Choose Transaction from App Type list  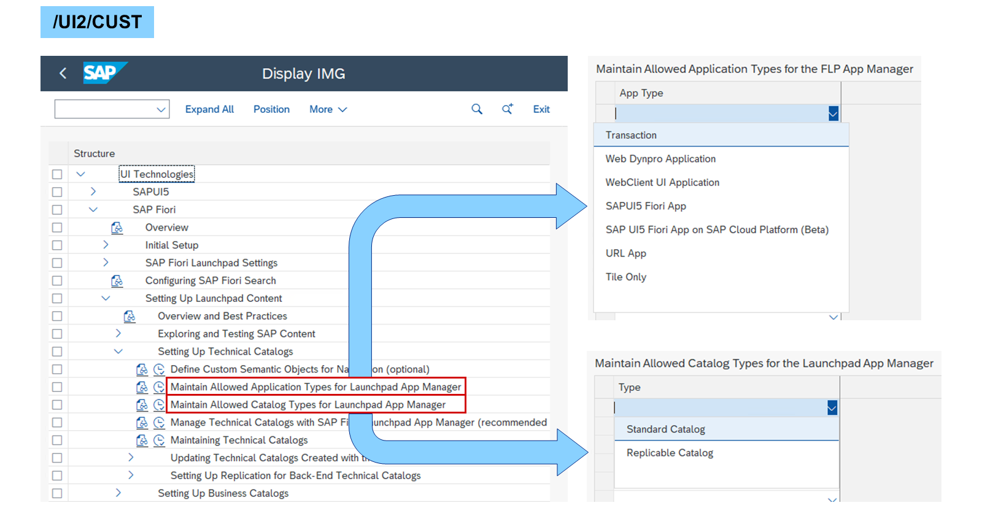click(721, 135)
